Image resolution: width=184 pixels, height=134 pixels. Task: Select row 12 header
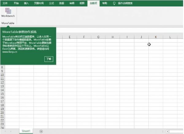tap(2, 82)
